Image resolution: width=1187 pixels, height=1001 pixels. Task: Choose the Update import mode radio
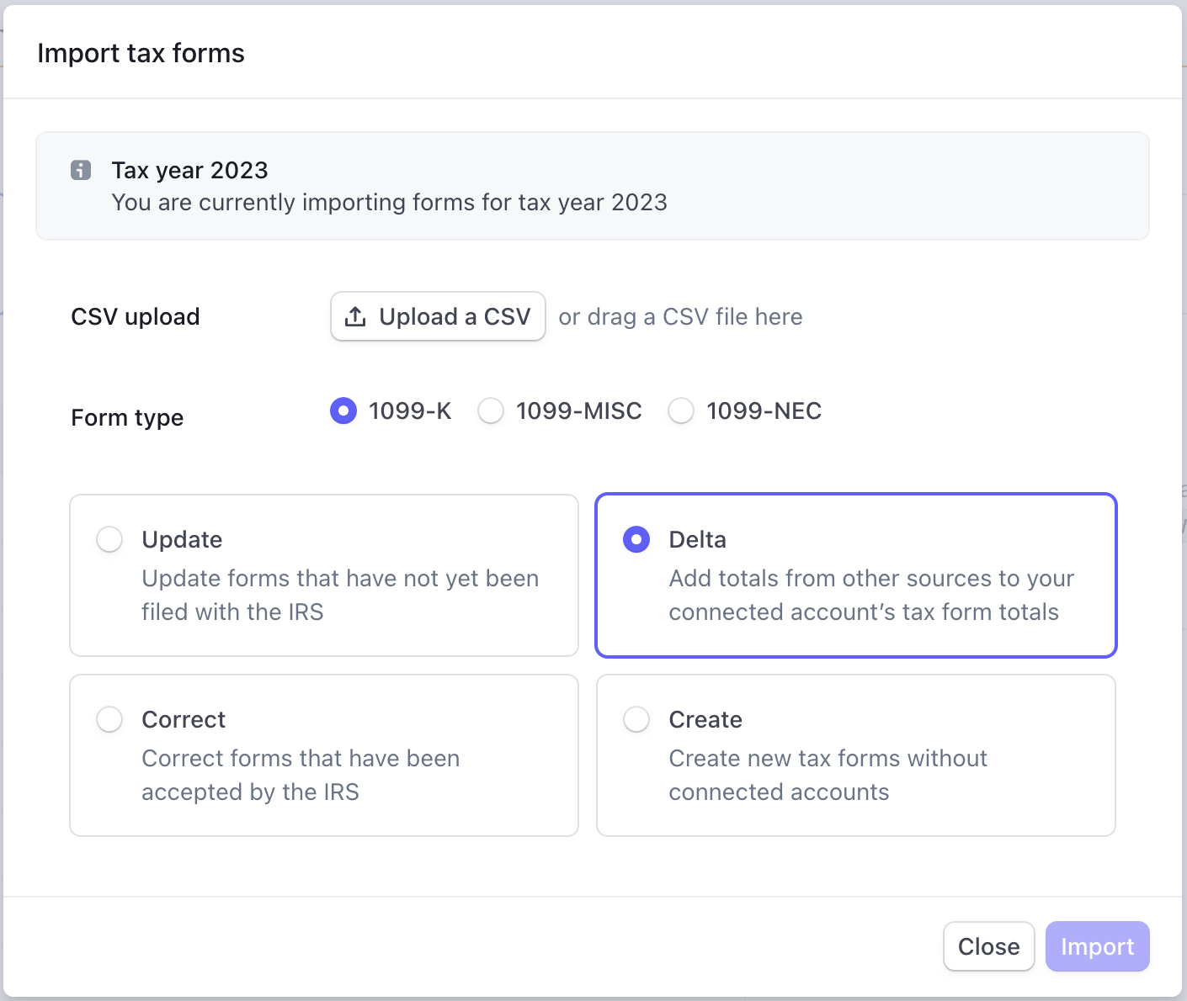[109, 539]
